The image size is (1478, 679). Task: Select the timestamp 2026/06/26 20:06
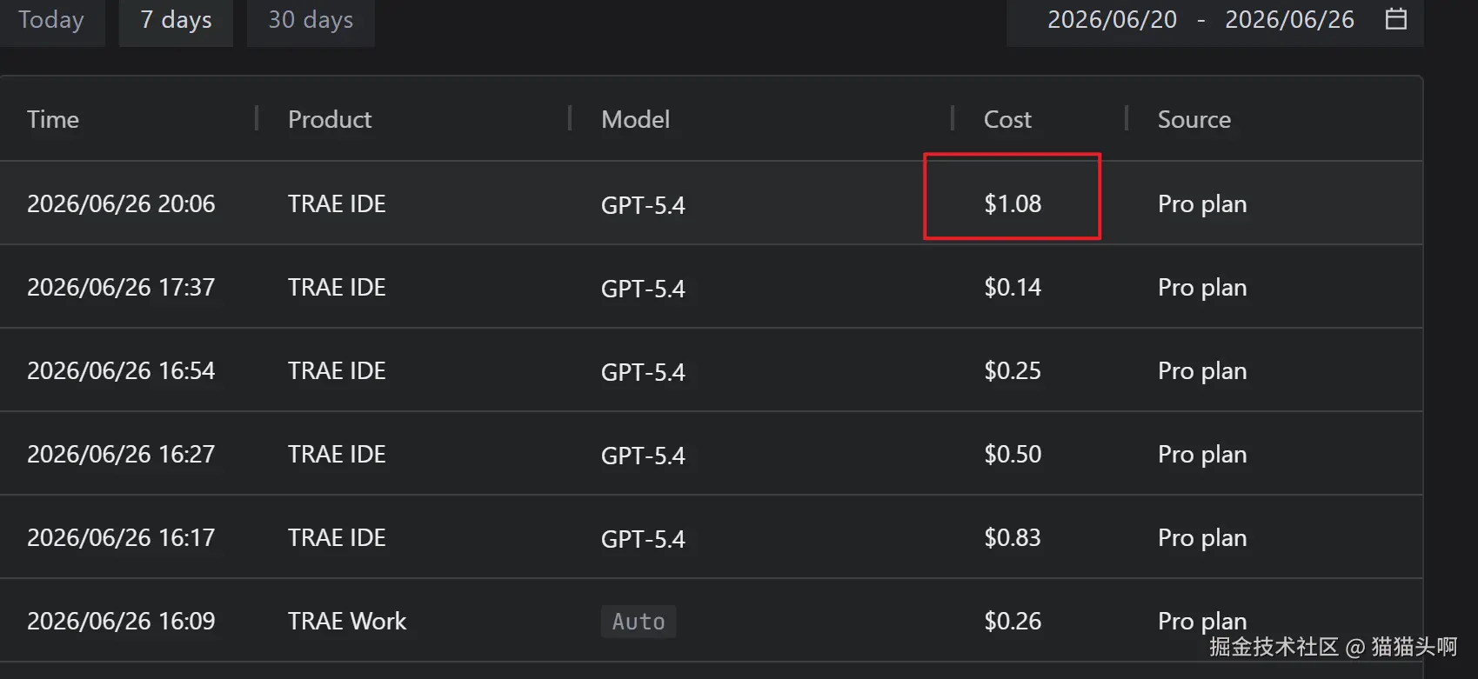click(121, 203)
